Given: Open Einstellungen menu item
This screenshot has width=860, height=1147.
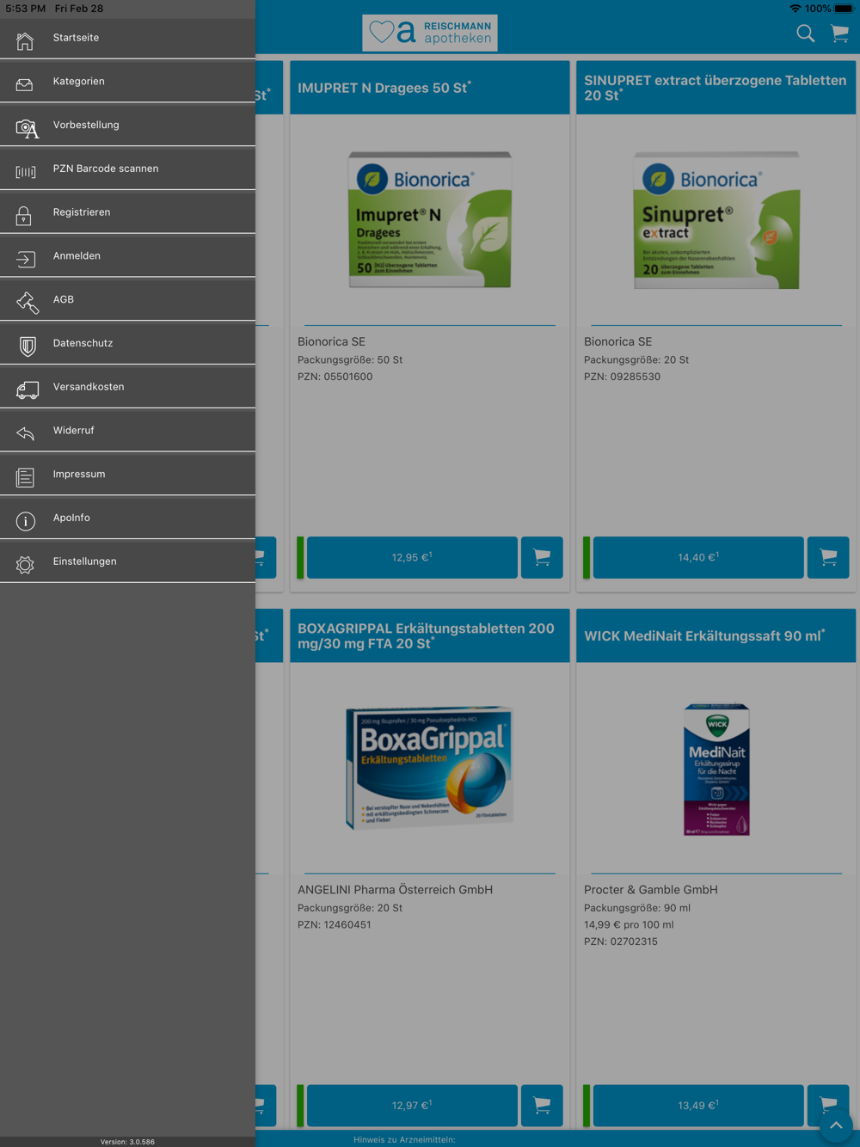Looking at the screenshot, I should [x=127, y=561].
